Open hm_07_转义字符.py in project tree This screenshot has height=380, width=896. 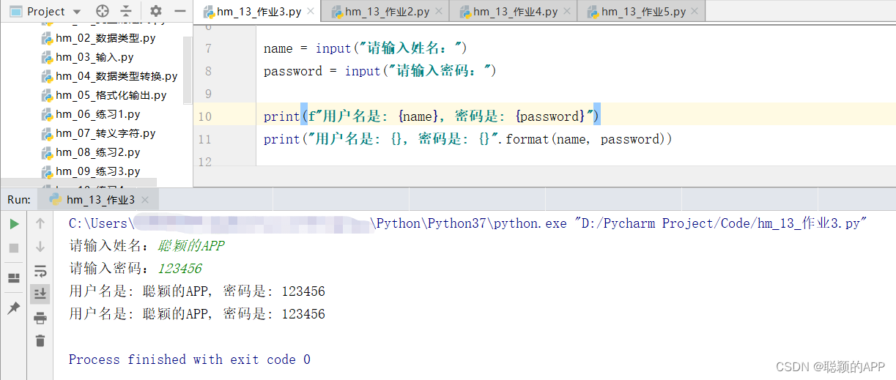[105, 133]
